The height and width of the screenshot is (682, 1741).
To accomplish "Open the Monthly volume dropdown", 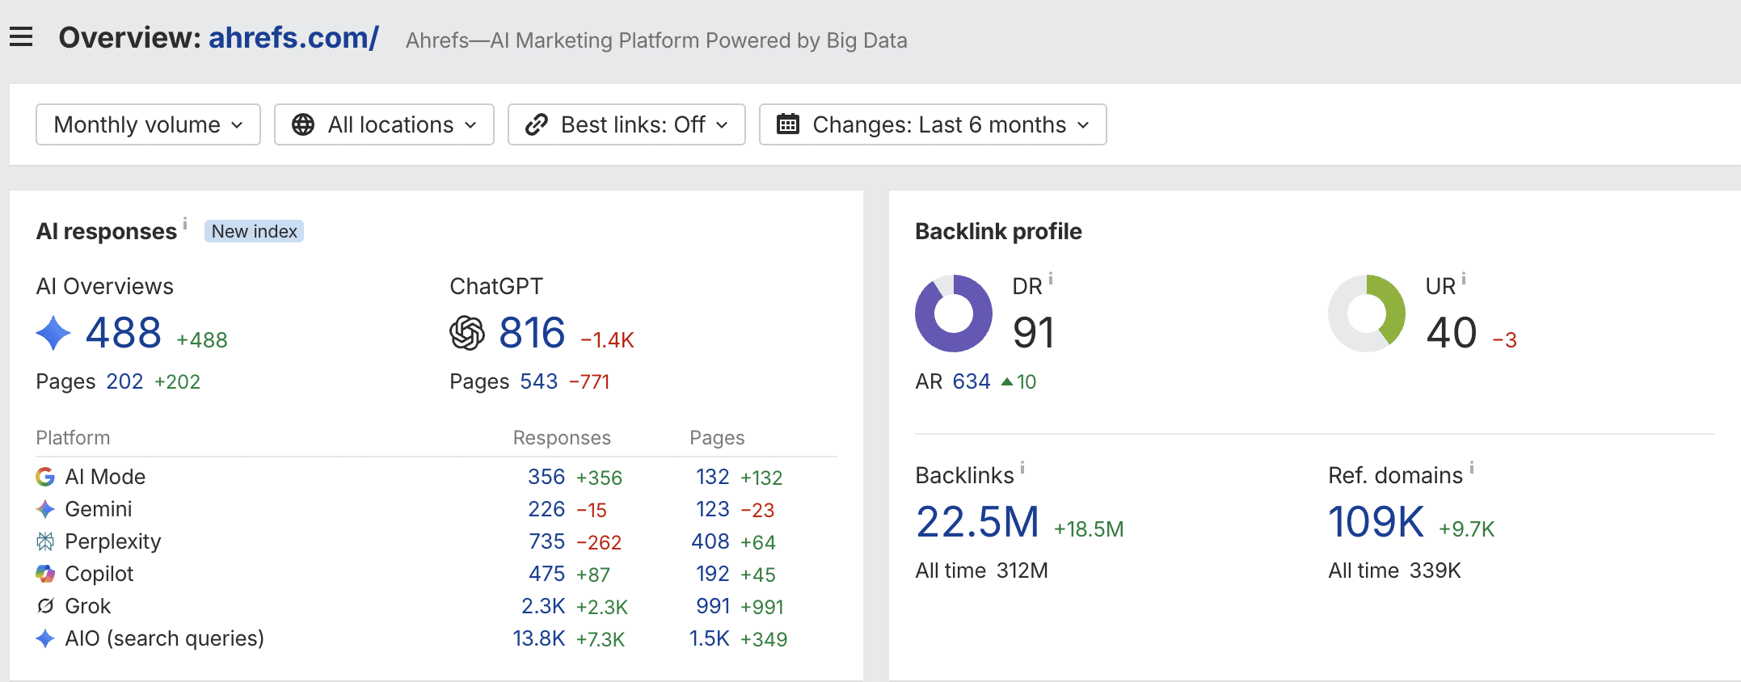I will click(x=148, y=124).
